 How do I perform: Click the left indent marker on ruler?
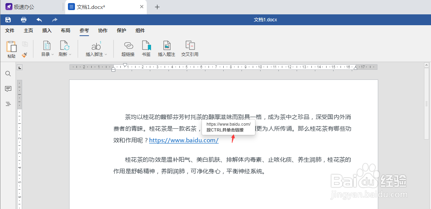[113, 70]
